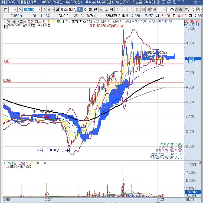The height and width of the screenshot is (203, 203).
Task: Toggle square marker before 종가 지수 224
Action: coord(69,22)
